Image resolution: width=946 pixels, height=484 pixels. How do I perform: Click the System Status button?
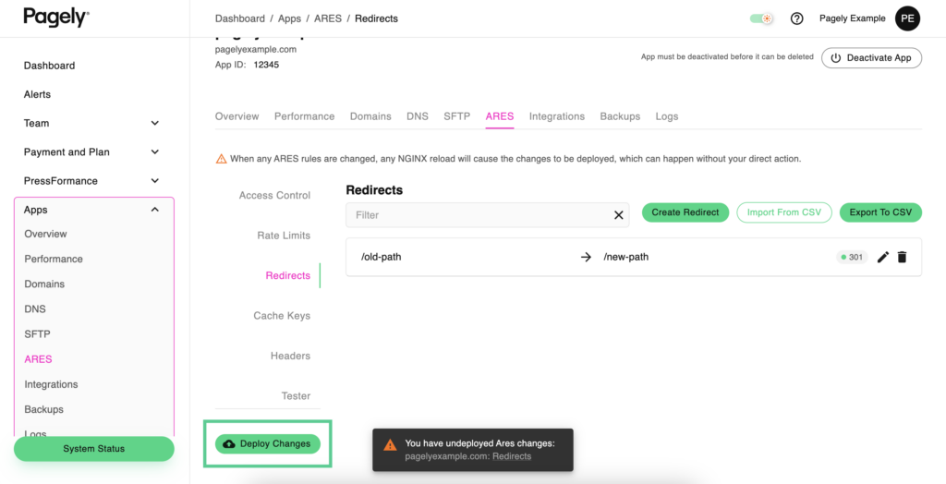click(x=94, y=449)
